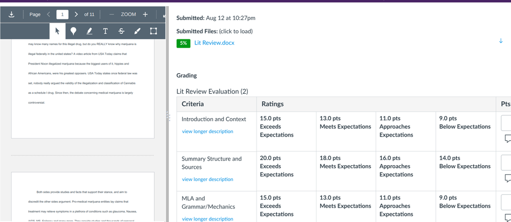Click the 'Lit Review Evaluation (2)' rubric title
This screenshot has width=511, height=222.
[x=212, y=92]
